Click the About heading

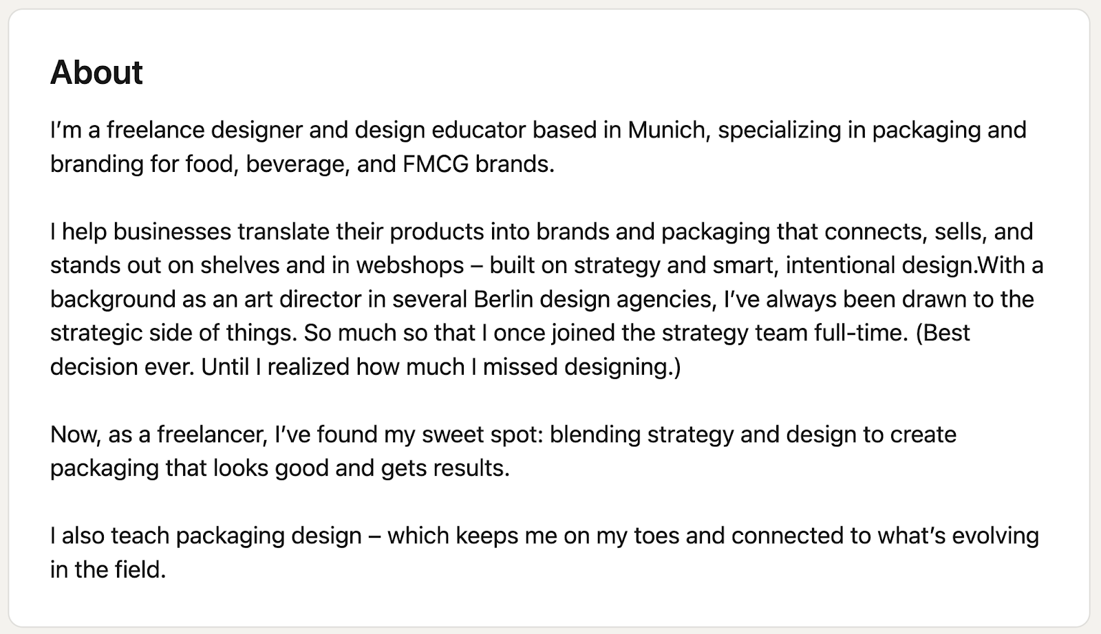(96, 73)
